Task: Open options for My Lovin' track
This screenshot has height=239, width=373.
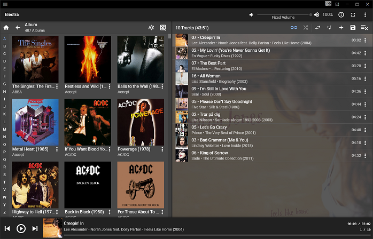Action: [x=365, y=53]
